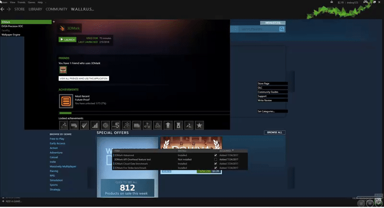Select the double checkmark locked achievement icon
Viewport: 384px width, 208px height.
tap(84, 126)
